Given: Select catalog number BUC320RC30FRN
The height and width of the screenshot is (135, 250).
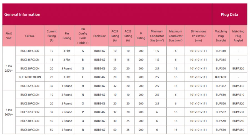Looking at the screenshot, I should (x=30, y=77).
